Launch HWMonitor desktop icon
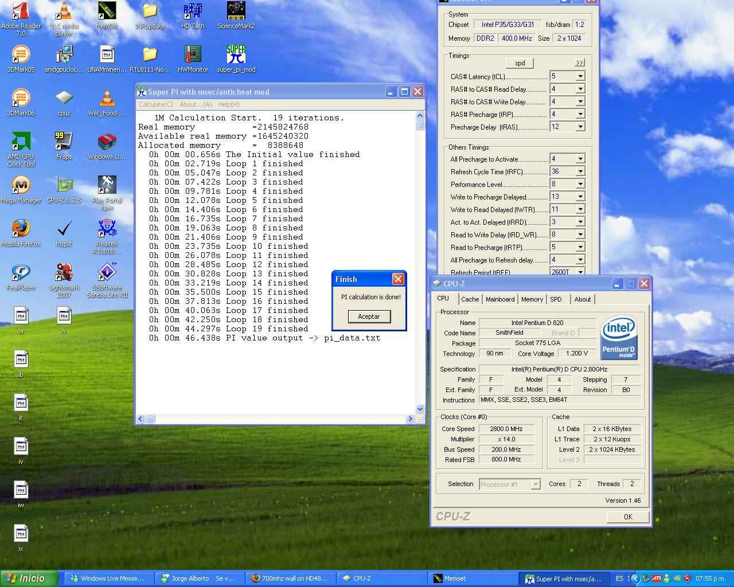Viewport: 734px width, 587px height. (193, 58)
